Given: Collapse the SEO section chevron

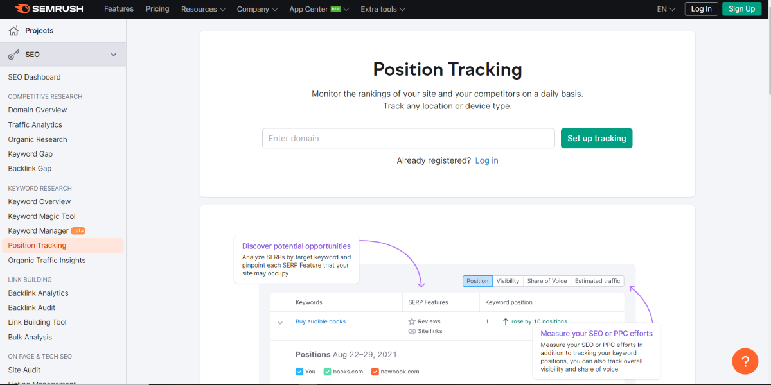Looking at the screenshot, I should (114, 55).
